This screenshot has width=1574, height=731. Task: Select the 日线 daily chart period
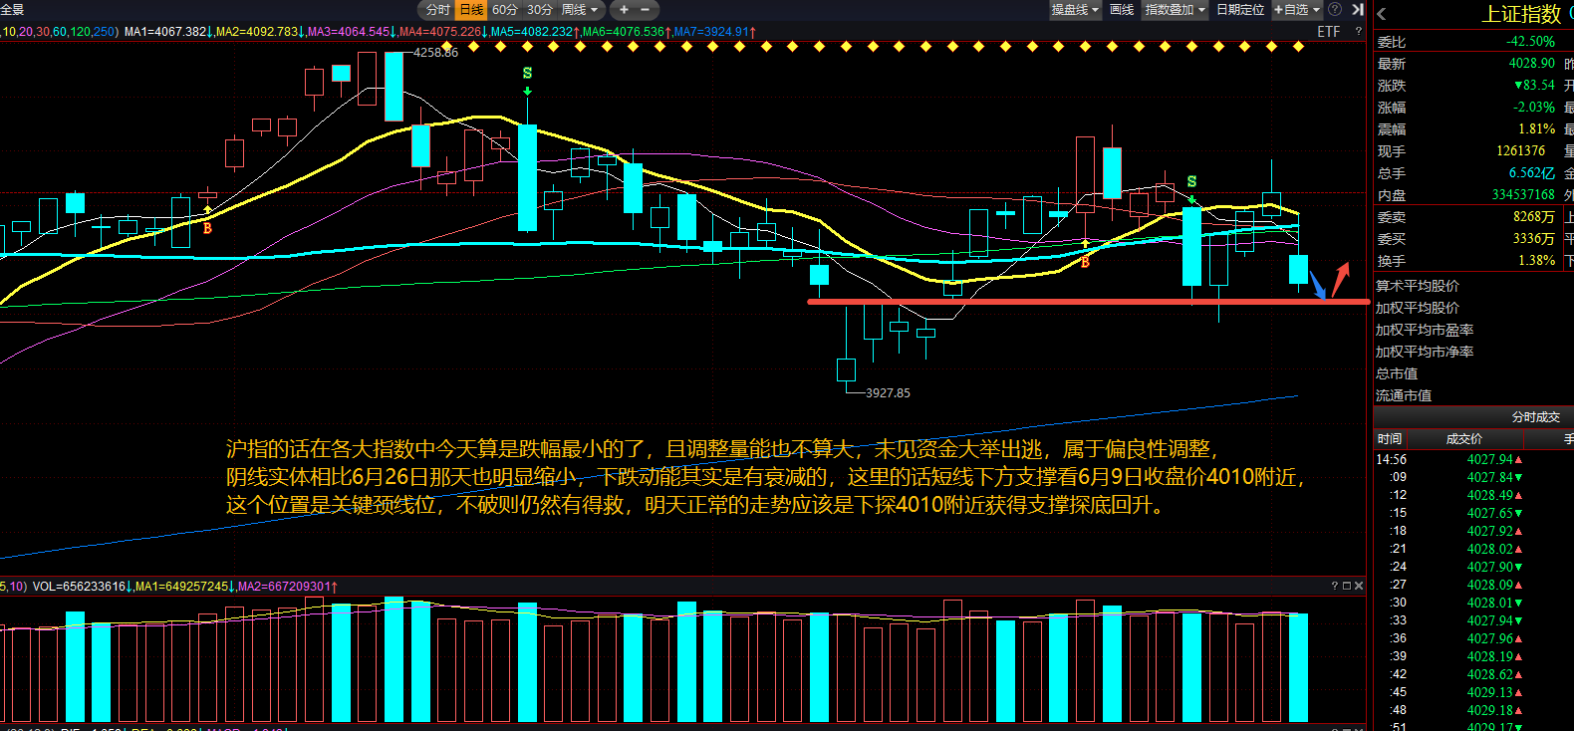point(471,10)
